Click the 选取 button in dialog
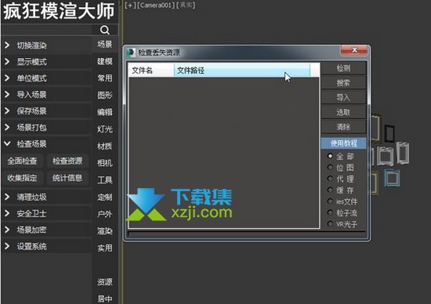The image size is (431, 304). point(343,112)
